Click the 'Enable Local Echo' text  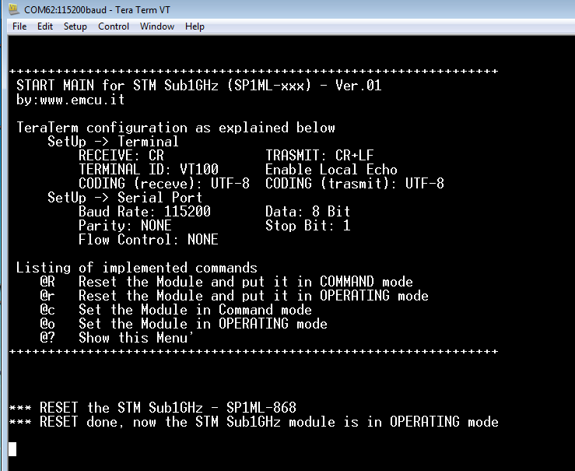[331, 170]
